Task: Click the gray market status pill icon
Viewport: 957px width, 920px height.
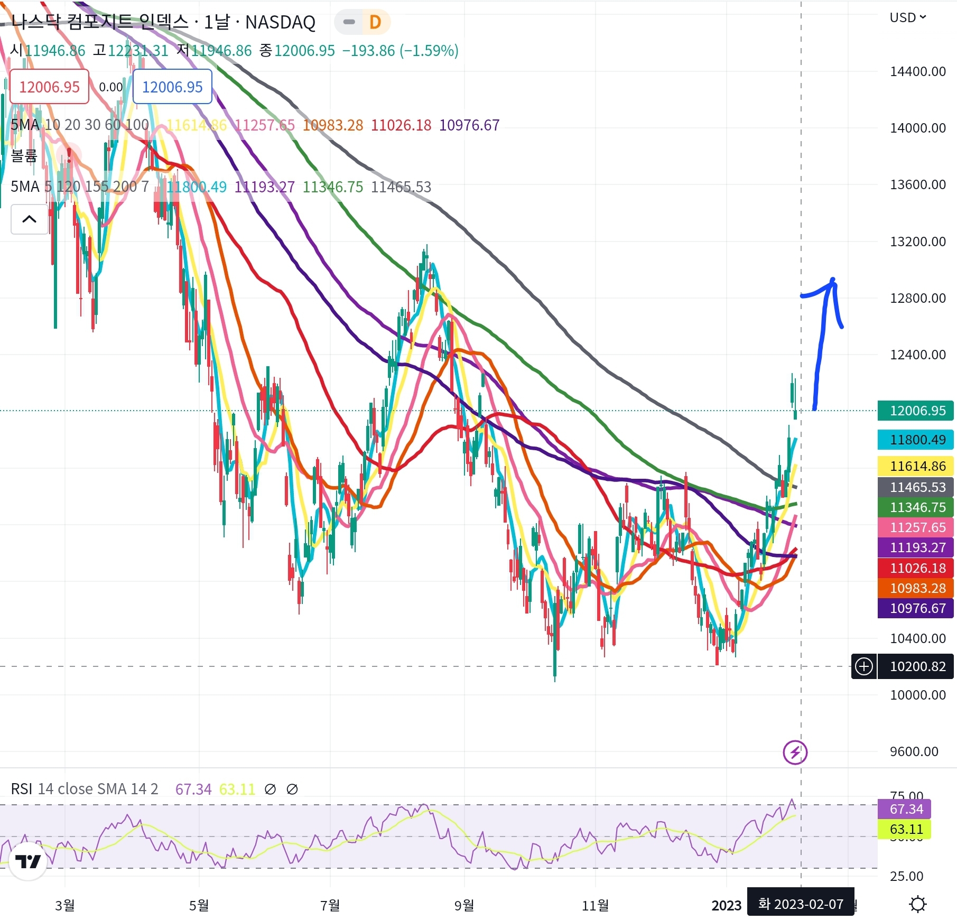Action: (349, 22)
